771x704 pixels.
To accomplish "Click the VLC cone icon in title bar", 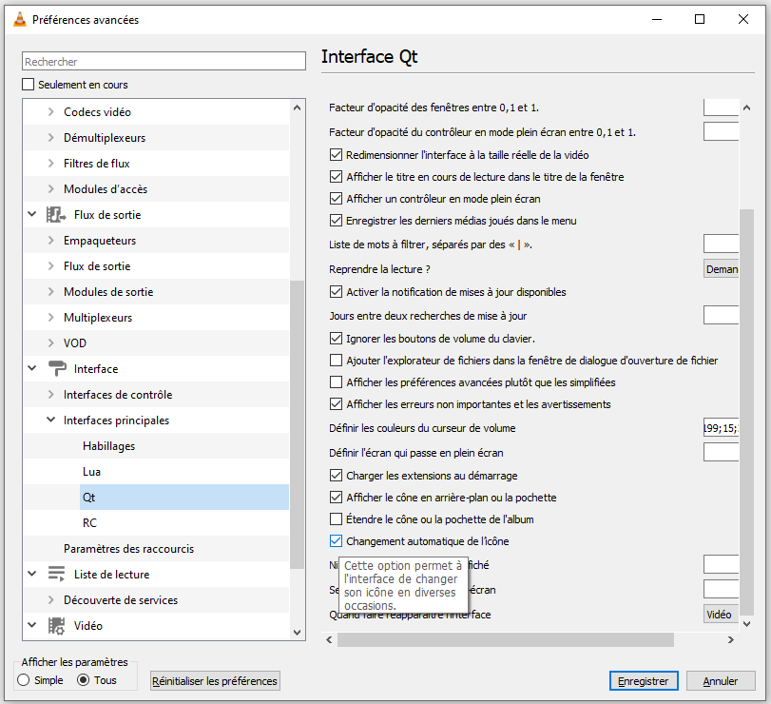I will click(x=19, y=19).
